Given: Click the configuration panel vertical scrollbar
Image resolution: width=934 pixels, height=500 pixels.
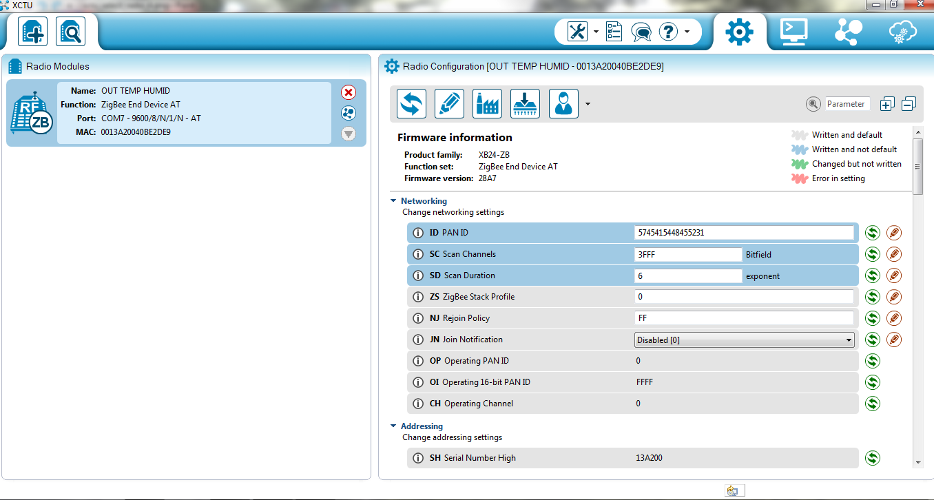Looking at the screenshot, I should coord(917,166).
